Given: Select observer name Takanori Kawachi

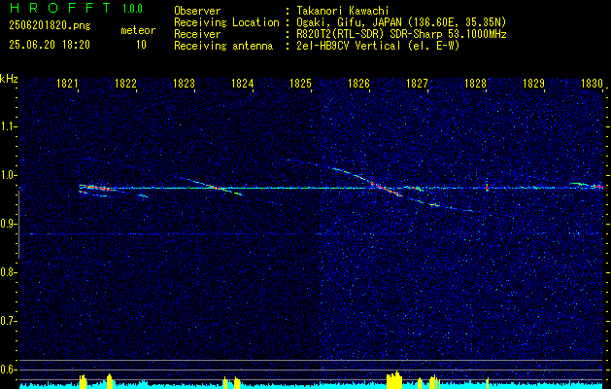Looking at the screenshot, I should [343, 11].
